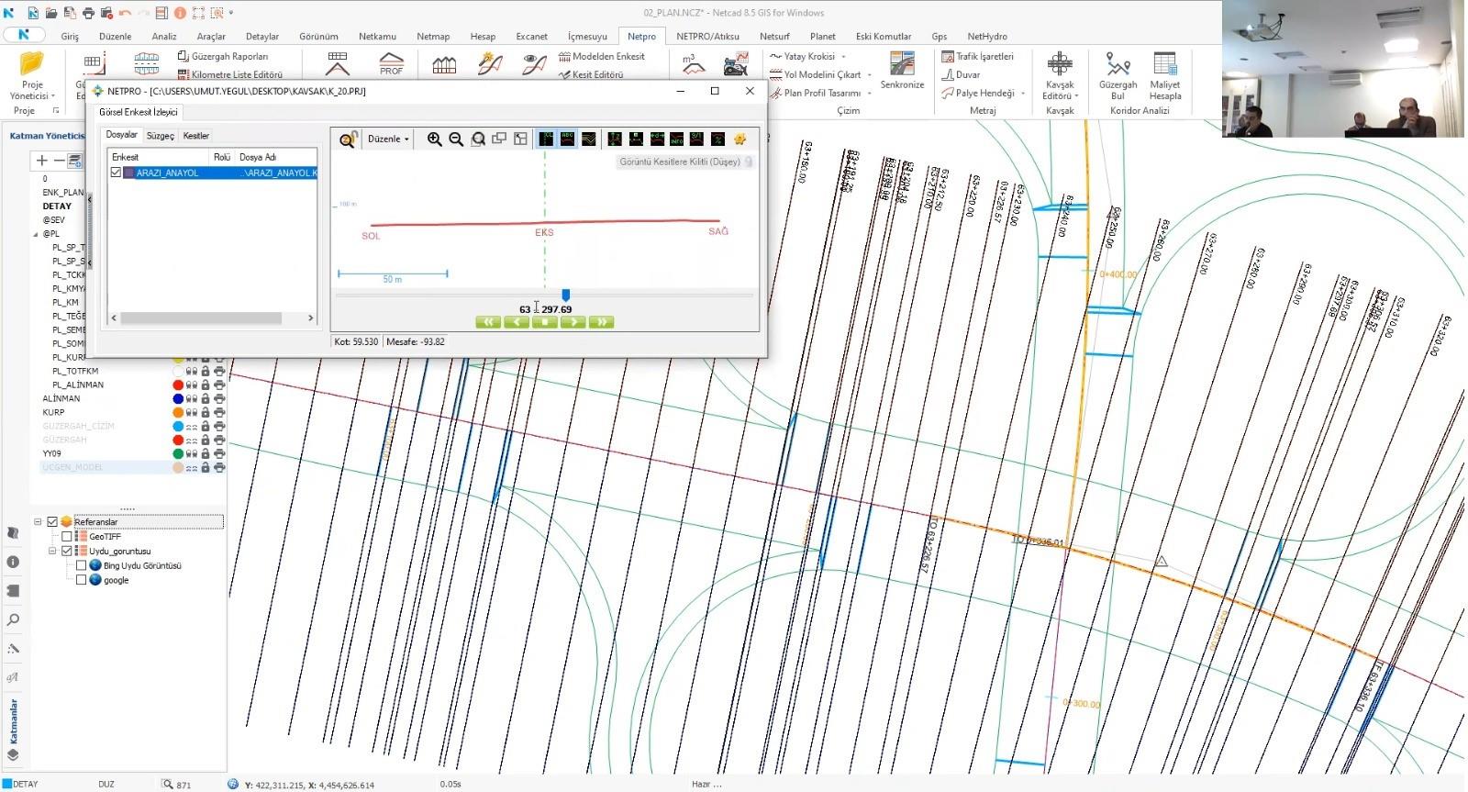
Task: Click the station value 63 297.69 field
Action: pos(545,309)
